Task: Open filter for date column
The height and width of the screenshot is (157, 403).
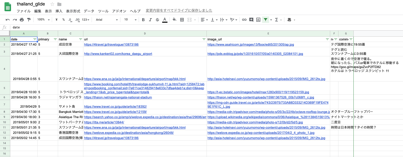Action: click(x=35, y=39)
